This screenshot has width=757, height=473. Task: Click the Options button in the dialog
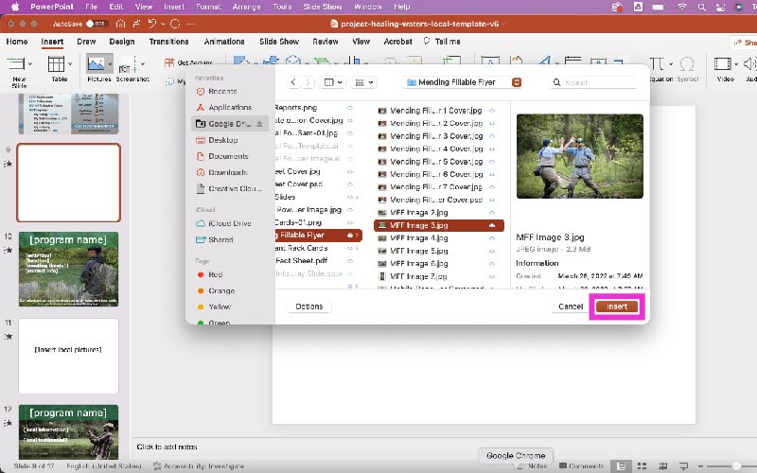tap(309, 307)
